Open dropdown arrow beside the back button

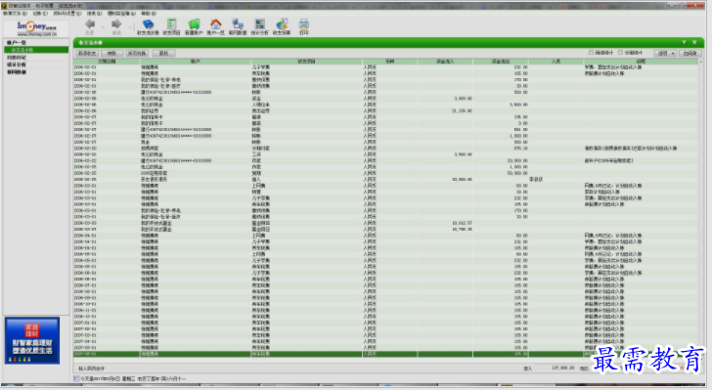[103, 27]
